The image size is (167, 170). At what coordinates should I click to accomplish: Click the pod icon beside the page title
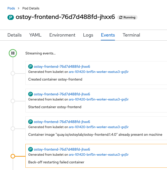11,17
